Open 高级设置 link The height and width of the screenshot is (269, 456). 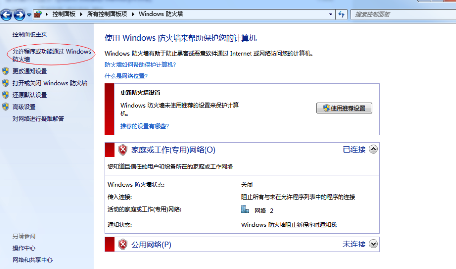pyautogui.click(x=24, y=107)
